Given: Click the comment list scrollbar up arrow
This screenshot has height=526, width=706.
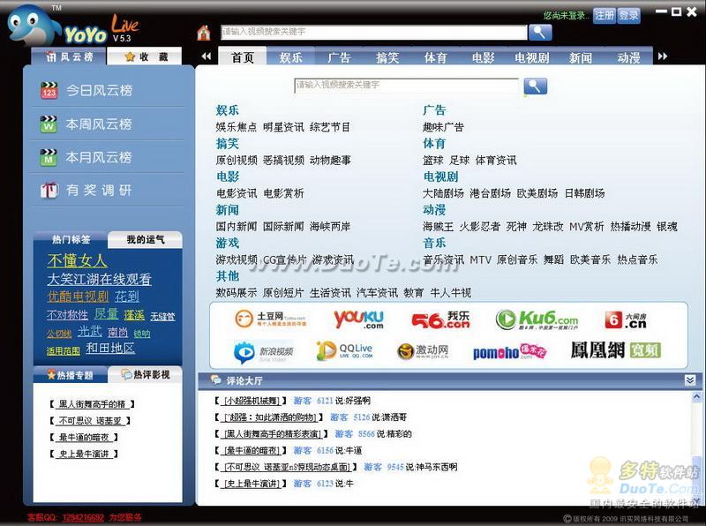Looking at the screenshot, I should (696, 397).
